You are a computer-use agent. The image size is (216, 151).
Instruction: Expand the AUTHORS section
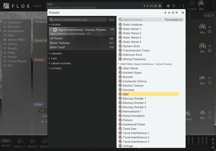click(49, 68)
